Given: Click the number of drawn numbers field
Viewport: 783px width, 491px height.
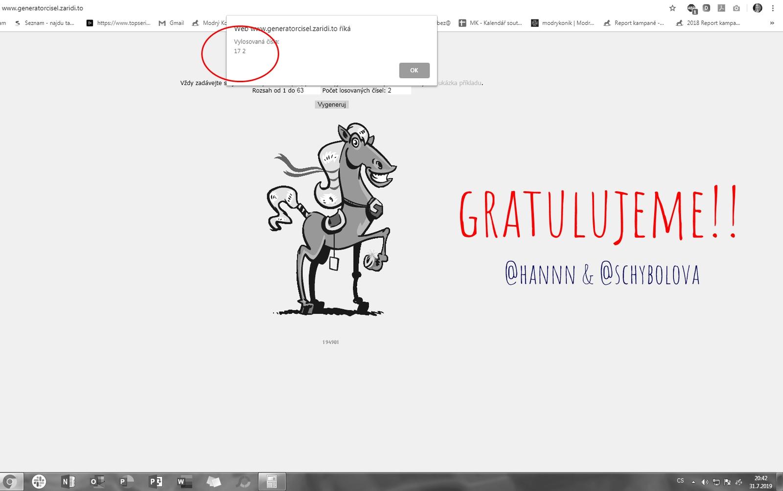Looking at the screenshot, I should [399, 90].
